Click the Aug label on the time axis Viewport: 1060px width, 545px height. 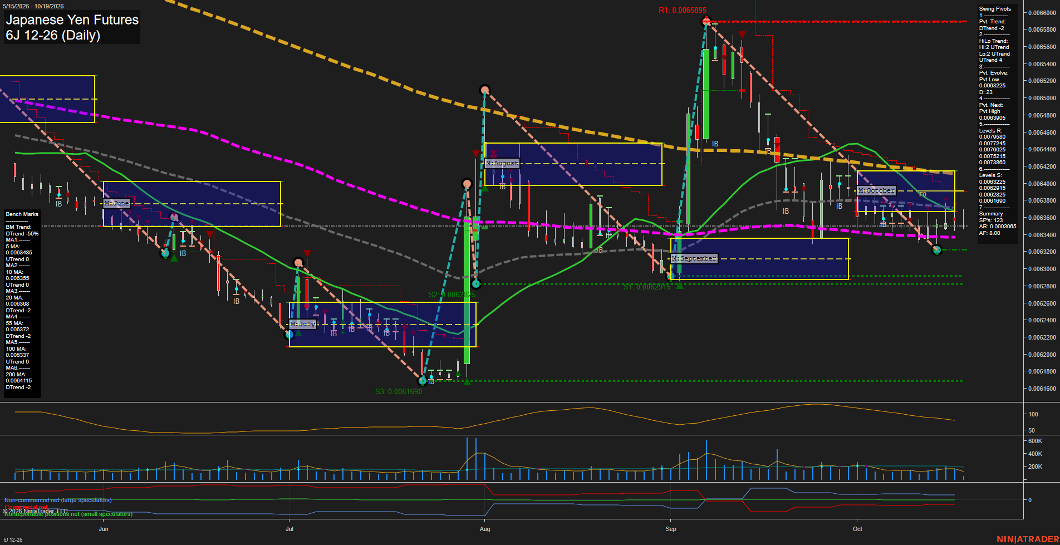(485, 529)
